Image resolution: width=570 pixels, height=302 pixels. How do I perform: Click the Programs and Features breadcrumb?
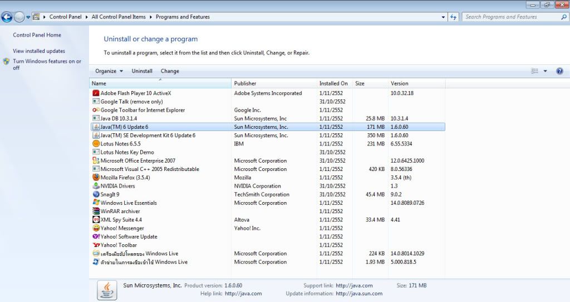click(x=183, y=17)
